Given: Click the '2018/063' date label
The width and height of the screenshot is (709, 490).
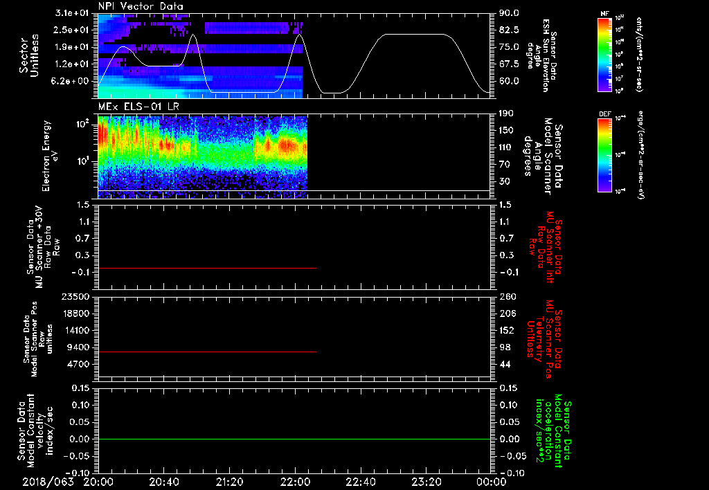Looking at the screenshot, I should click(48, 482).
